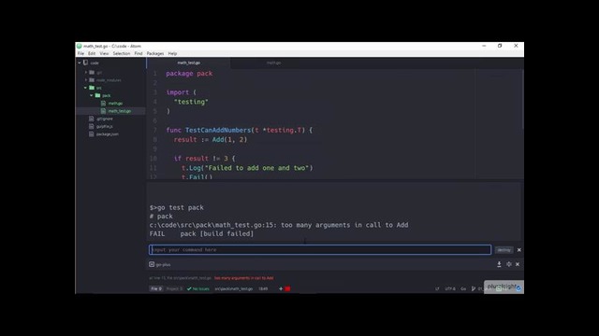This screenshot has width=599, height=336.
Task: Click the No Issues status indicator
Action: [x=198, y=288]
